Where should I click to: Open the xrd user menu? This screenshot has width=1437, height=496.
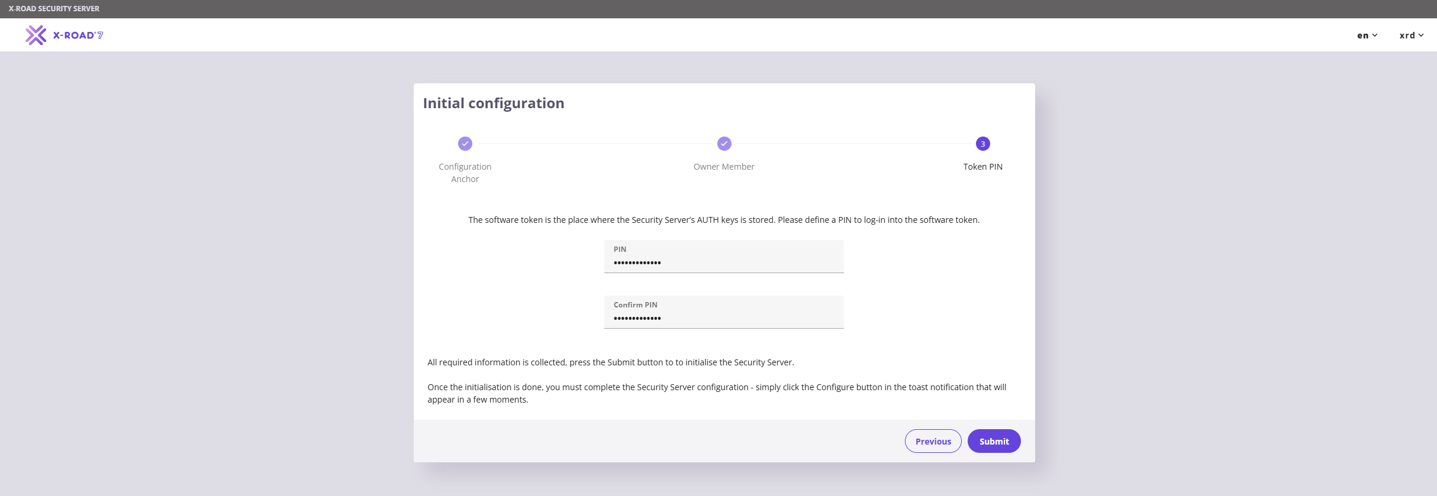pos(1411,35)
